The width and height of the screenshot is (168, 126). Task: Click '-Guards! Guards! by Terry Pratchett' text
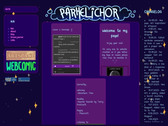90,103
